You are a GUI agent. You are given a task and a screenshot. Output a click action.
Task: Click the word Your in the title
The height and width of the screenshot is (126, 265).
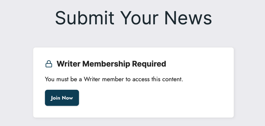coord(139,18)
